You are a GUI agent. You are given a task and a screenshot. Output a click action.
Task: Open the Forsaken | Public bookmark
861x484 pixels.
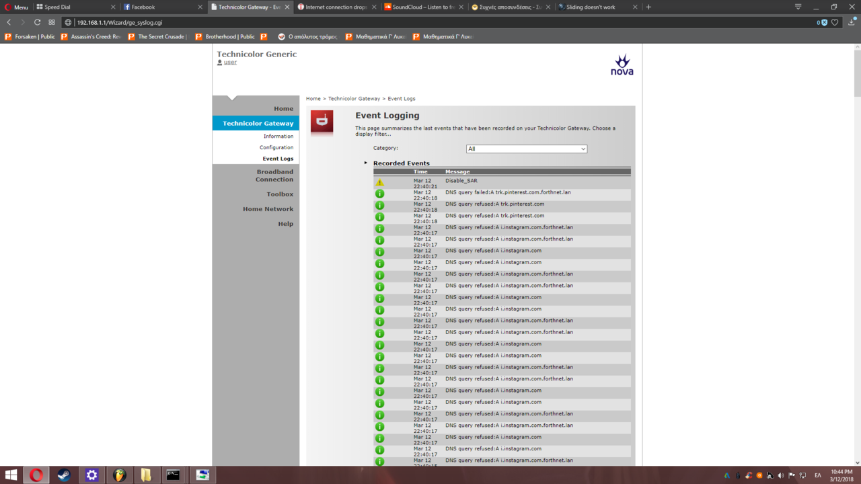tap(30, 36)
